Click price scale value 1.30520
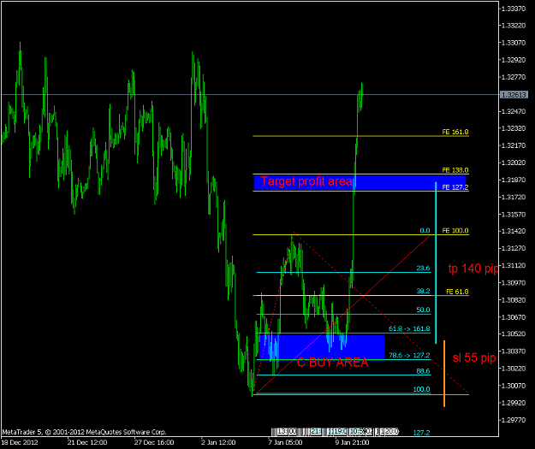 click(514, 334)
